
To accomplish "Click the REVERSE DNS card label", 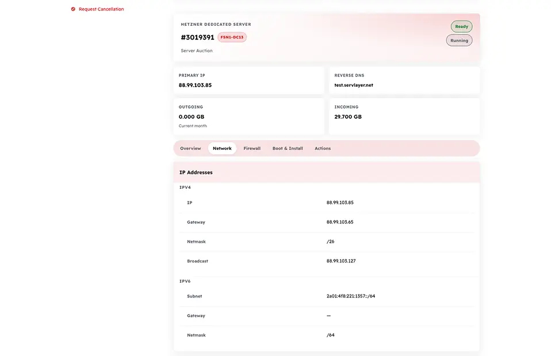I will 349,75.
